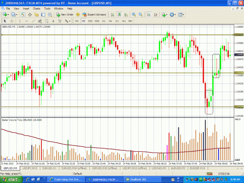
Task: Select the Equidistant Channel tool
Action: pos(40,21)
